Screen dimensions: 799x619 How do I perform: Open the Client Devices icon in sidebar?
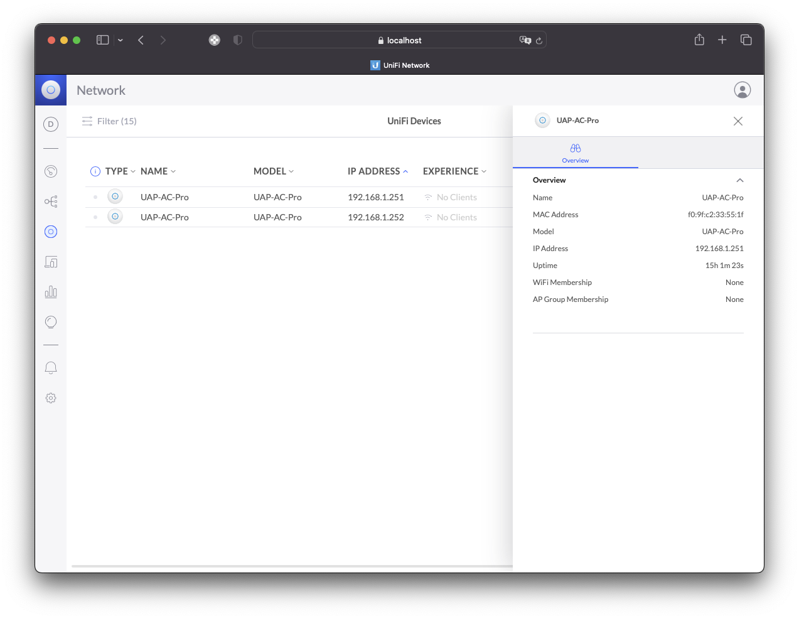(x=51, y=262)
